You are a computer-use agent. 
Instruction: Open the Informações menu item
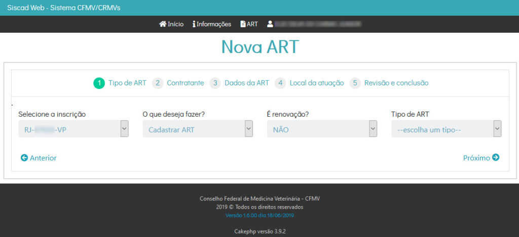(213, 24)
